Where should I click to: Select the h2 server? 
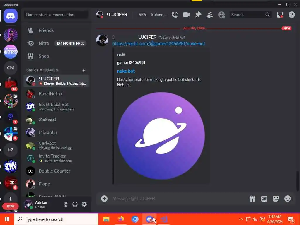click(x=11, y=150)
